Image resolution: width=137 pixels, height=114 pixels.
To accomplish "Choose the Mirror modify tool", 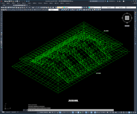I will point(135,16).
